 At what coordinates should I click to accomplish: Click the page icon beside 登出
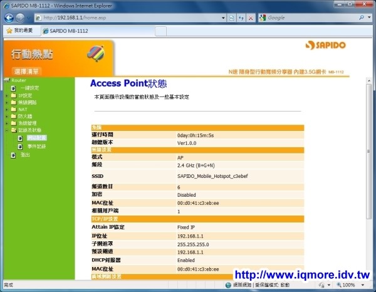pyautogui.click(x=13, y=155)
